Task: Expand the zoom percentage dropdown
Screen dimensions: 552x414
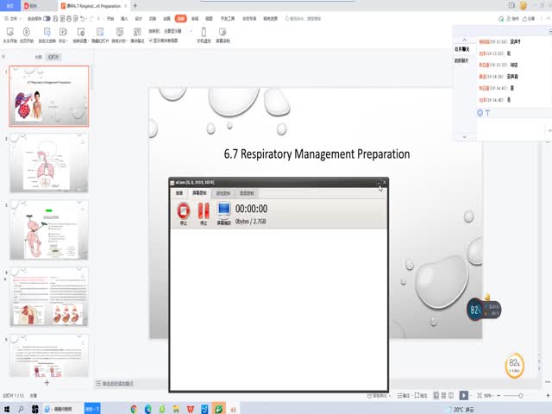Action: 492,396
